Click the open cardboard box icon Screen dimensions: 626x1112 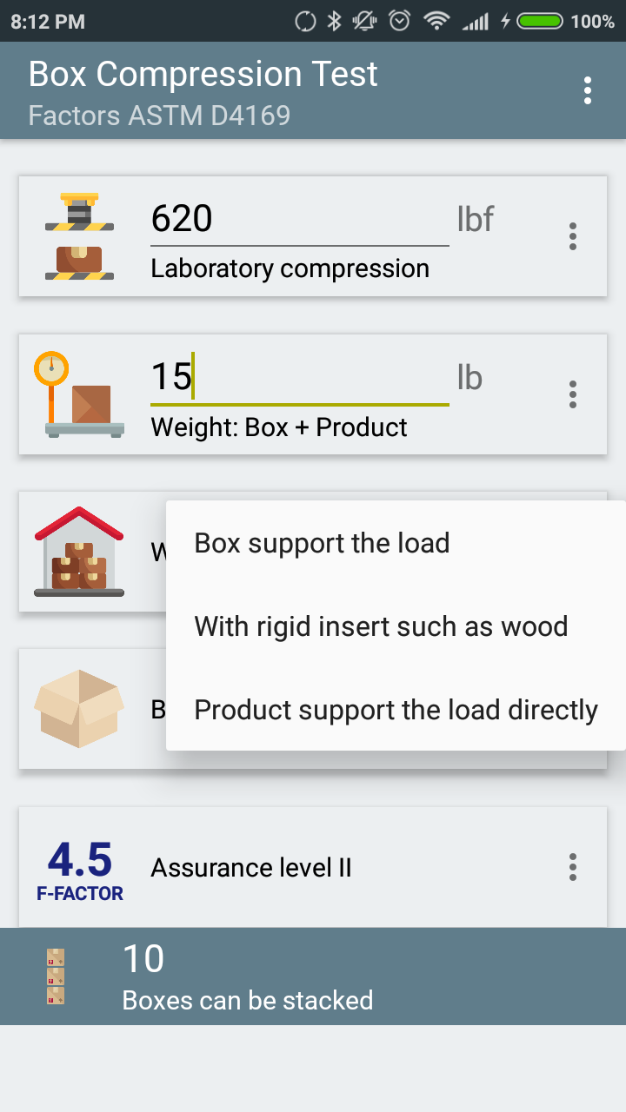click(79, 708)
